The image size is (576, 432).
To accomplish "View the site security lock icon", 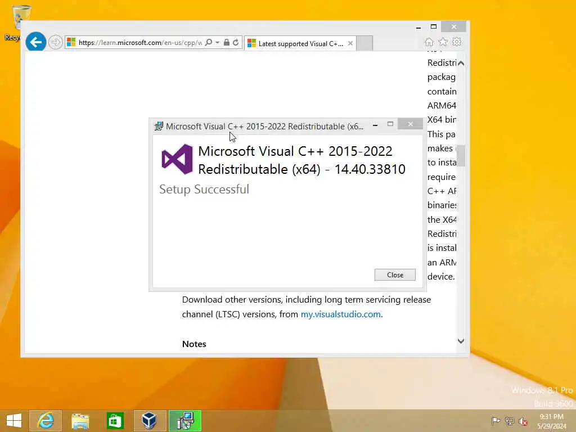I will pos(227,43).
